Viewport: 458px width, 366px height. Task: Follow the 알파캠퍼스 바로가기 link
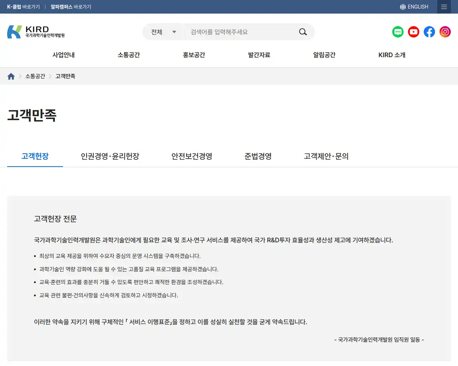click(x=71, y=7)
